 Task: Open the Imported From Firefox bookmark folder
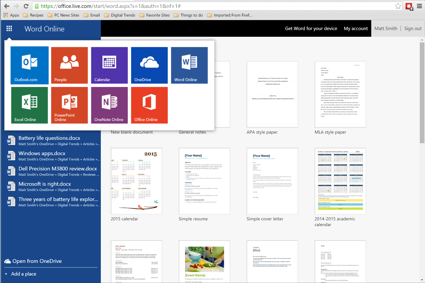tap(230, 15)
